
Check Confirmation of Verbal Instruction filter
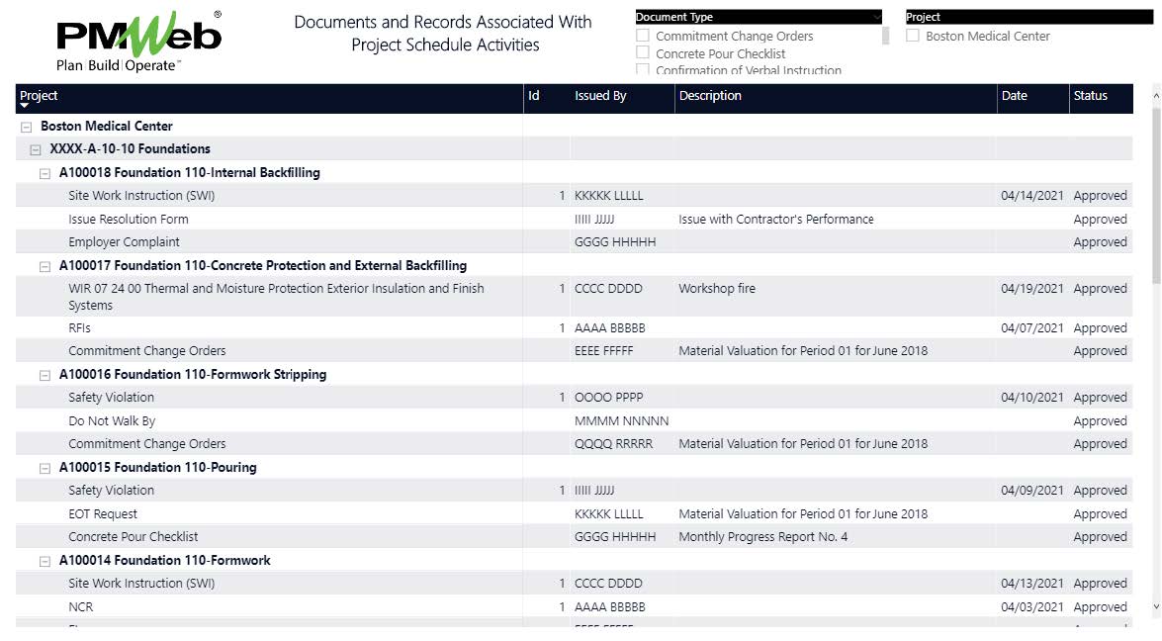(x=644, y=70)
